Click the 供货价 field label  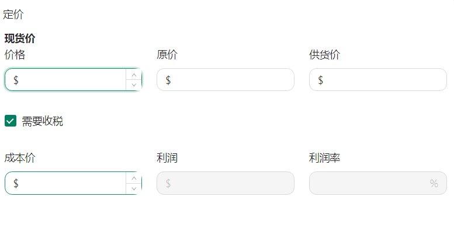pyautogui.click(x=324, y=55)
